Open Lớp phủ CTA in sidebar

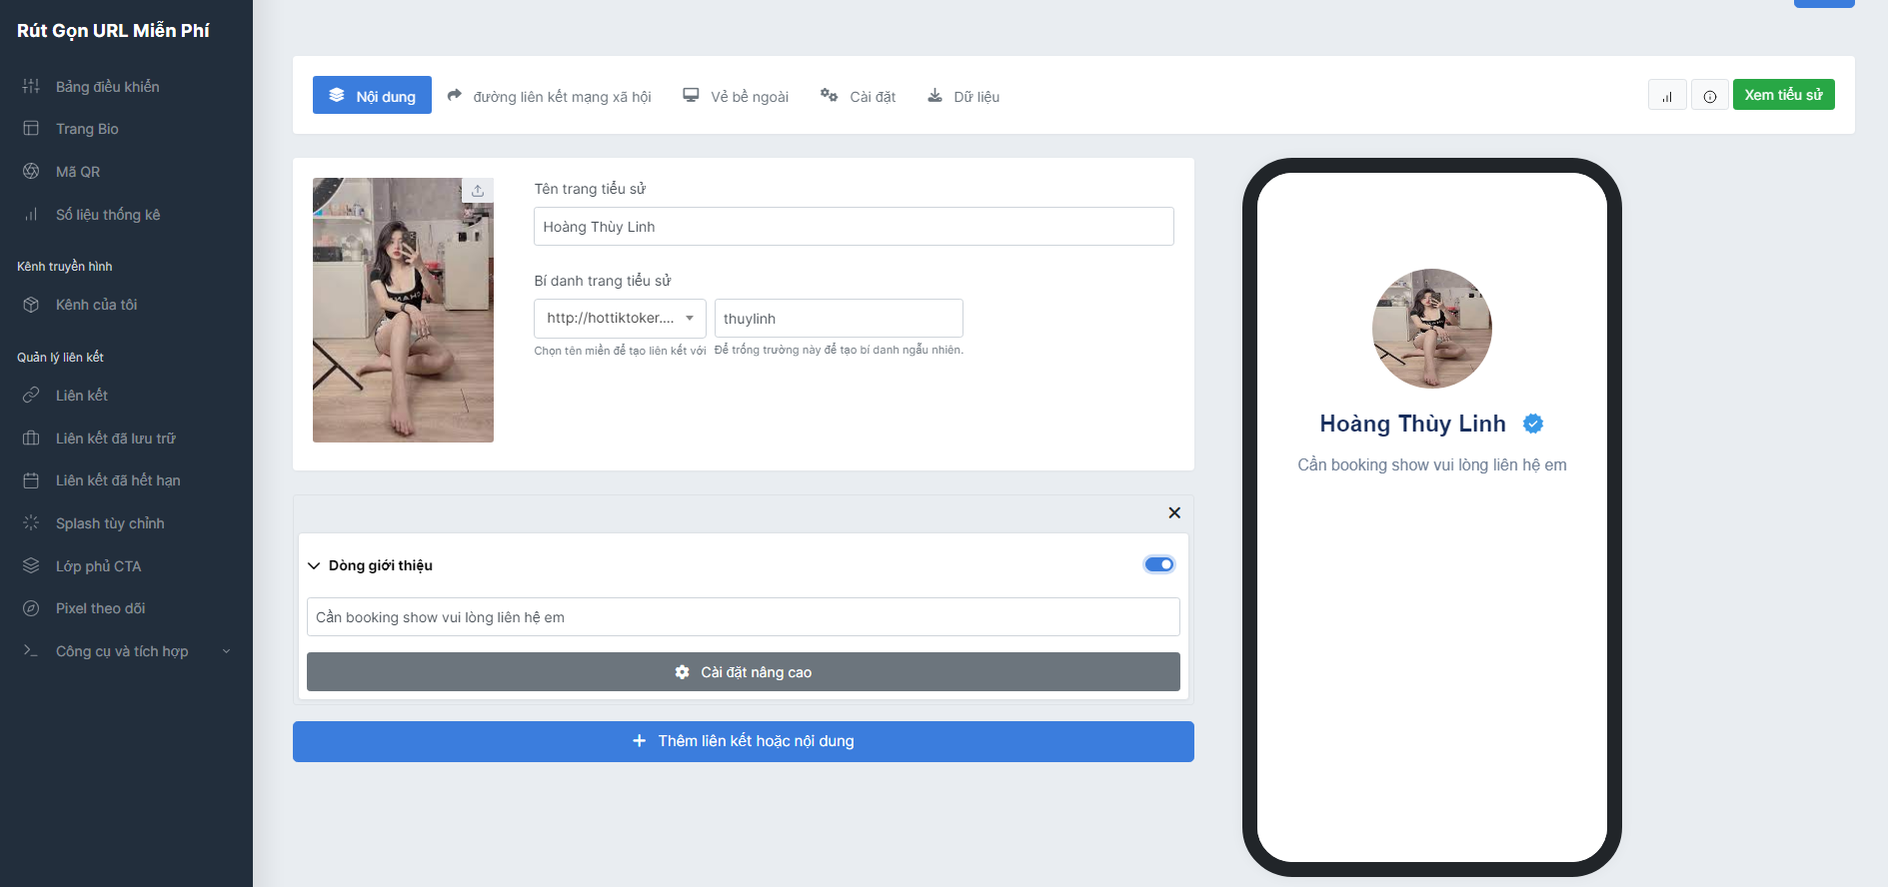(98, 566)
